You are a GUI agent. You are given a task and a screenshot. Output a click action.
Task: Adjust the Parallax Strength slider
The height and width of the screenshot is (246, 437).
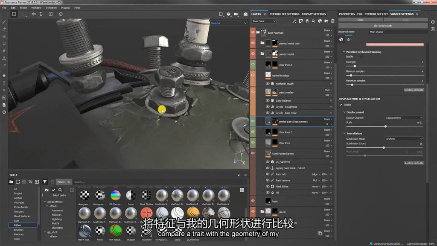[x=355, y=66]
